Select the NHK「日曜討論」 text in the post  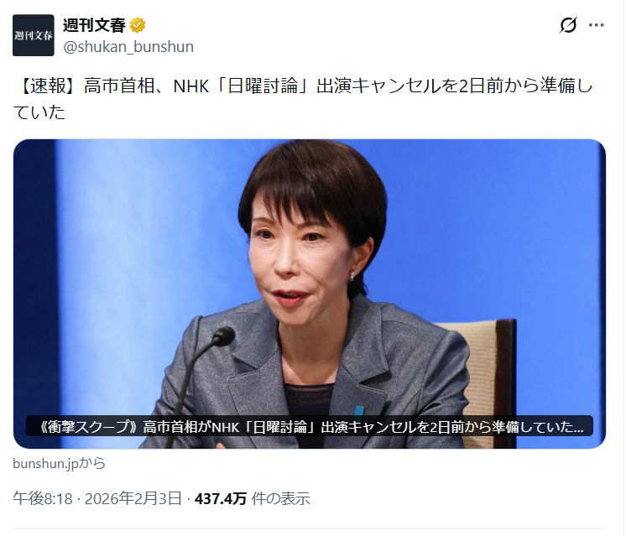coord(241,86)
